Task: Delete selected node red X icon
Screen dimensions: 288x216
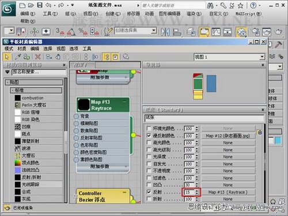Action: pyautogui.click(x=38, y=57)
